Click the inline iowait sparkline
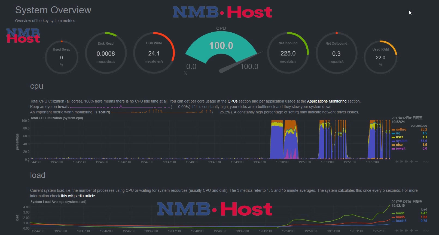This screenshot has height=235, width=439. pos(120,107)
